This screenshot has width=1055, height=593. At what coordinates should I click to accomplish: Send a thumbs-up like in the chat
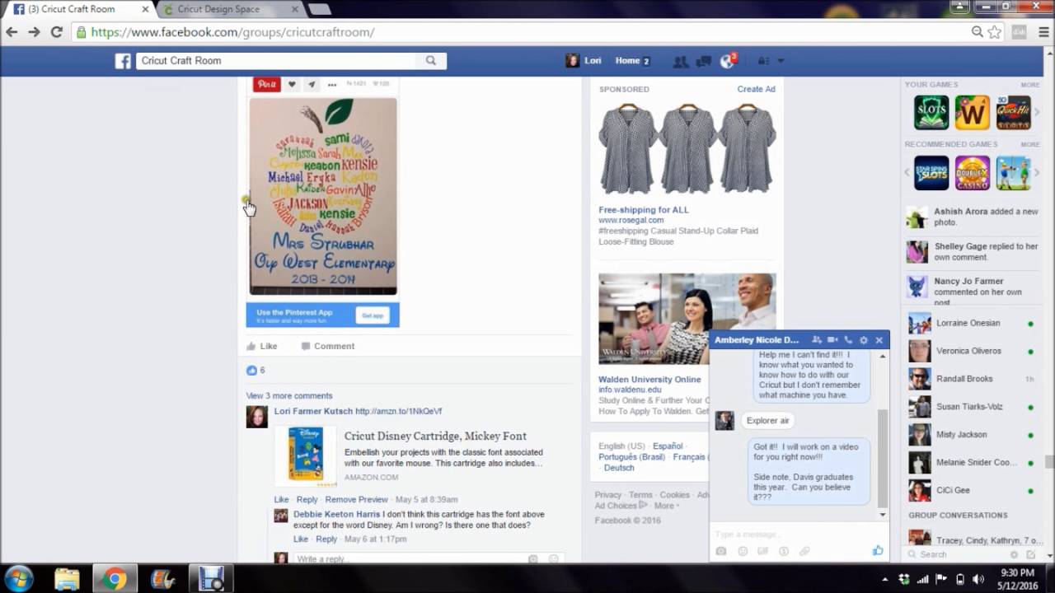point(878,551)
